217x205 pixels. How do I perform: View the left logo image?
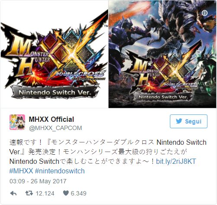[54, 54]
